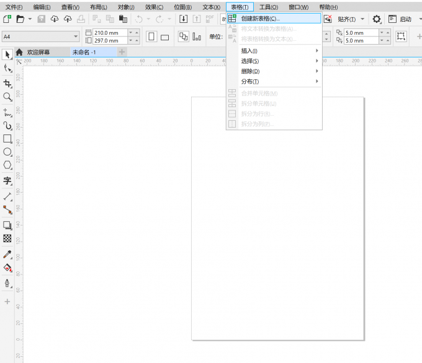Pick the Polygon tool

click(x=7, y=165)
